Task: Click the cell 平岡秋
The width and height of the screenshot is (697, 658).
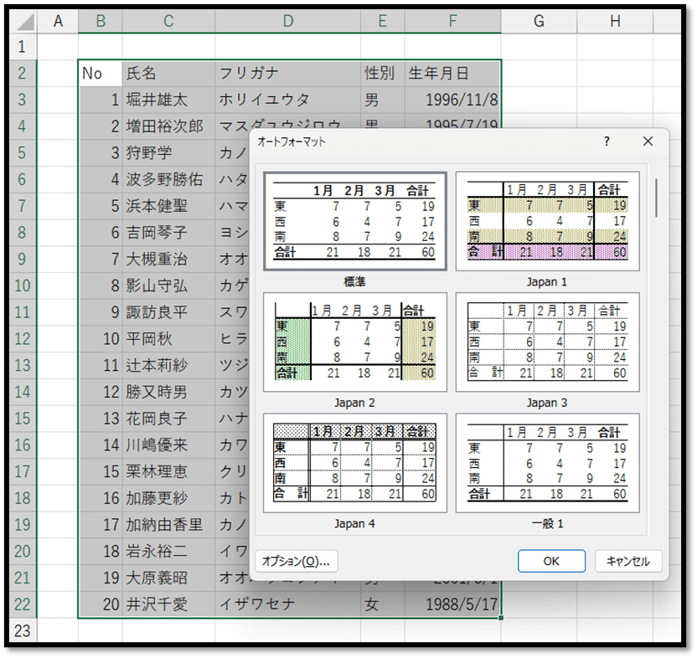Action: [168, 339]
